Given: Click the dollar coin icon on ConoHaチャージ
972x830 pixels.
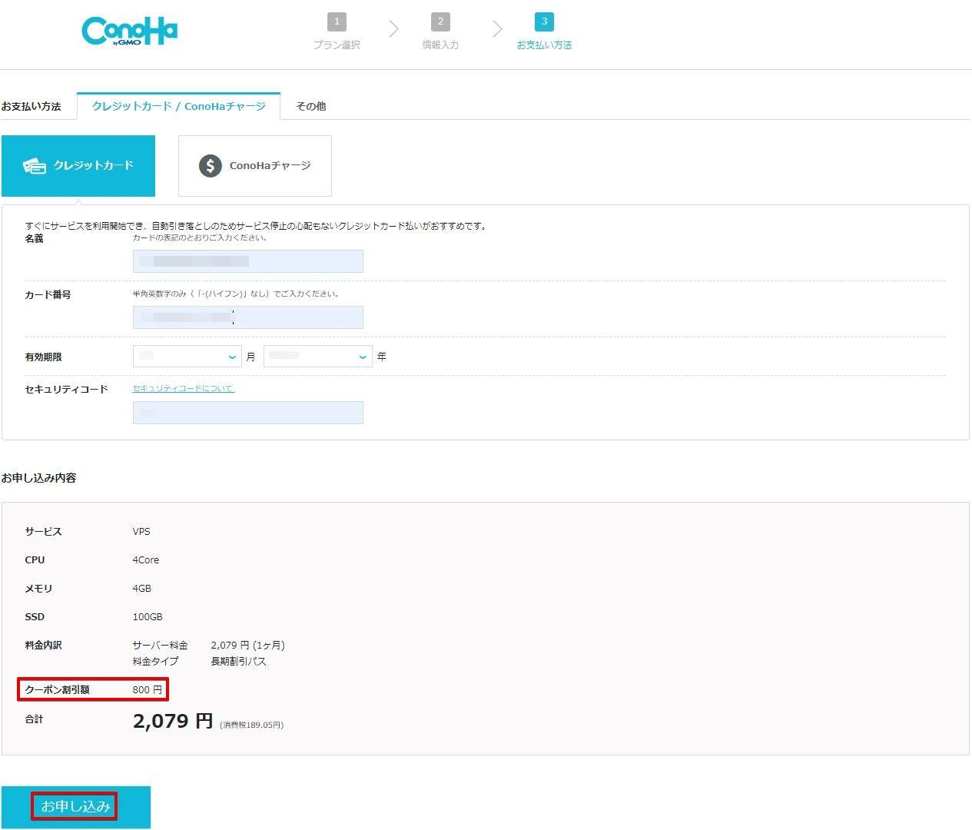Looking at the screenshot, I should 211,166.
